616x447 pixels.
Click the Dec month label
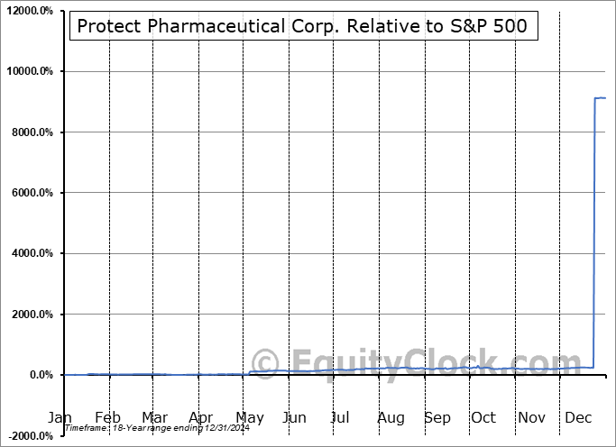(579, 418)
